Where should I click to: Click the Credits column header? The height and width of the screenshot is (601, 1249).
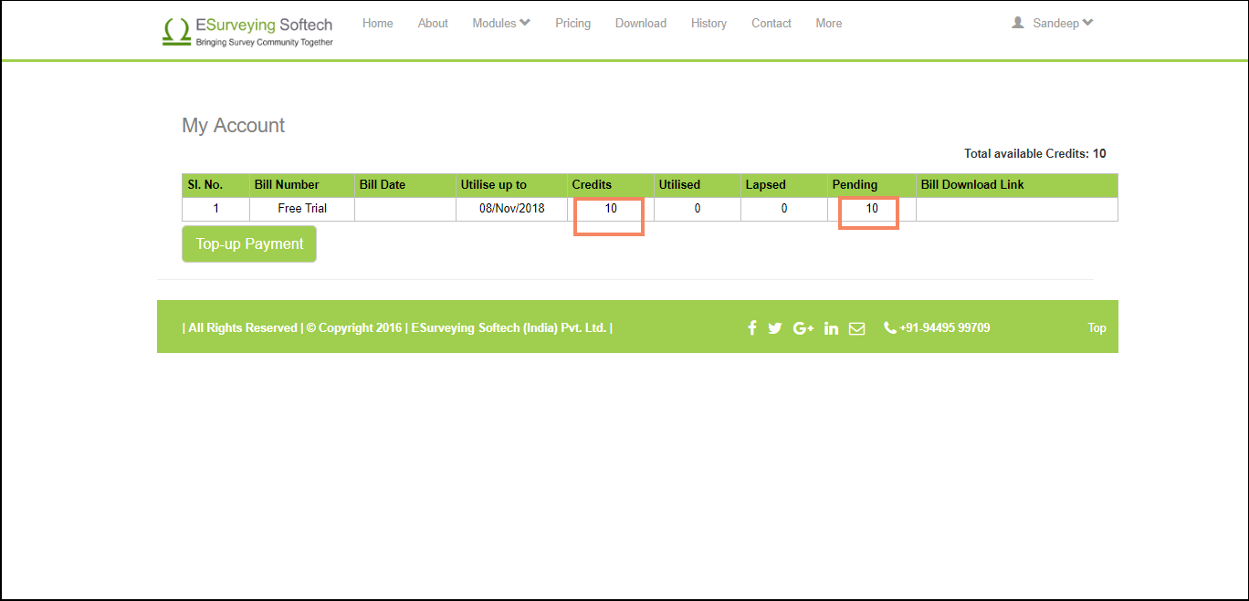click(611, 185)
